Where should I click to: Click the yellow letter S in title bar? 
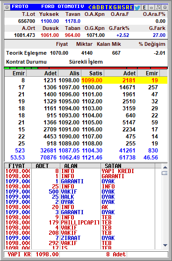[x=123, y=7]
